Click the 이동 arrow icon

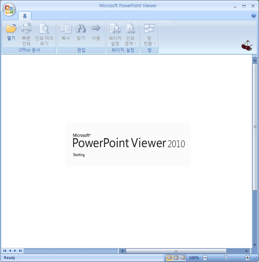(96, 28)
